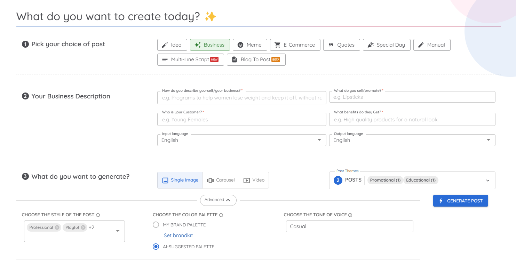Switch to the Video format tab

[x=254, y=180]
